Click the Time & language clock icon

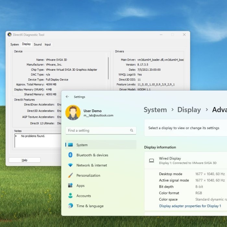70,206
